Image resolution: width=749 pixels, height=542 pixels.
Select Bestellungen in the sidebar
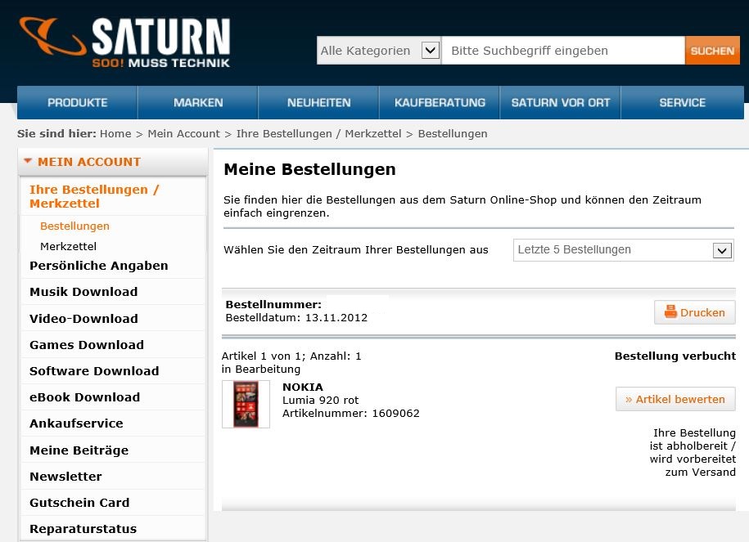[74, 226]
